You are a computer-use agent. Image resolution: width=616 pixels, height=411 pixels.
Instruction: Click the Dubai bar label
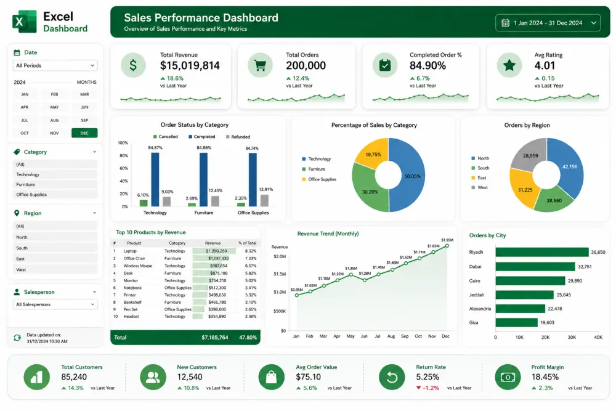[475, 266]
